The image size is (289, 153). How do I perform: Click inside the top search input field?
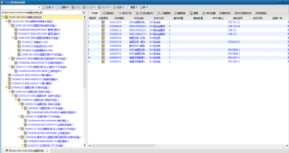19,7
